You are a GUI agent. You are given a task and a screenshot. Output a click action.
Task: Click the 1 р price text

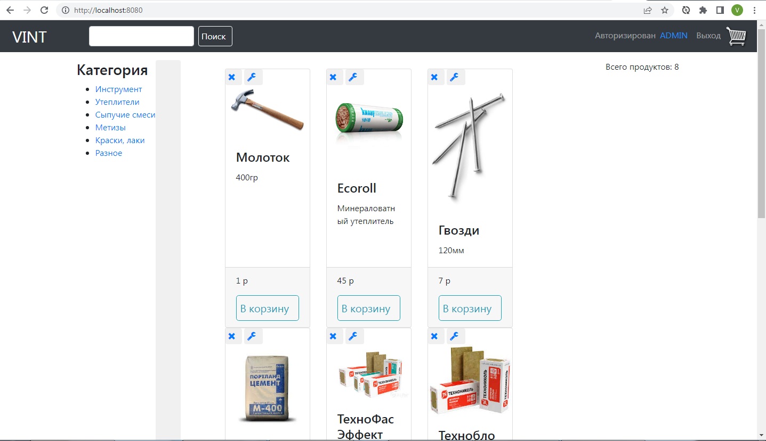pyautogui.click(x=242, y=281)
